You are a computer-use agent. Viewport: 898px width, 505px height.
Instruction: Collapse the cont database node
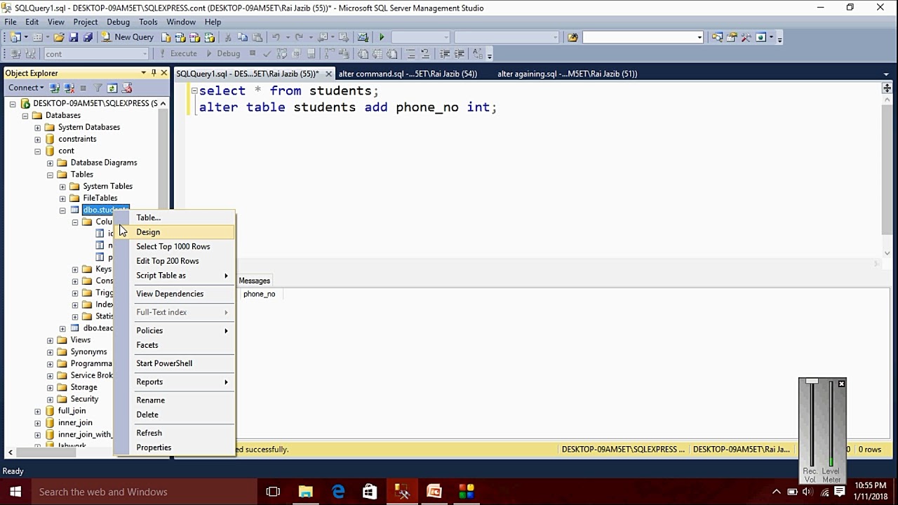[38, 151]
